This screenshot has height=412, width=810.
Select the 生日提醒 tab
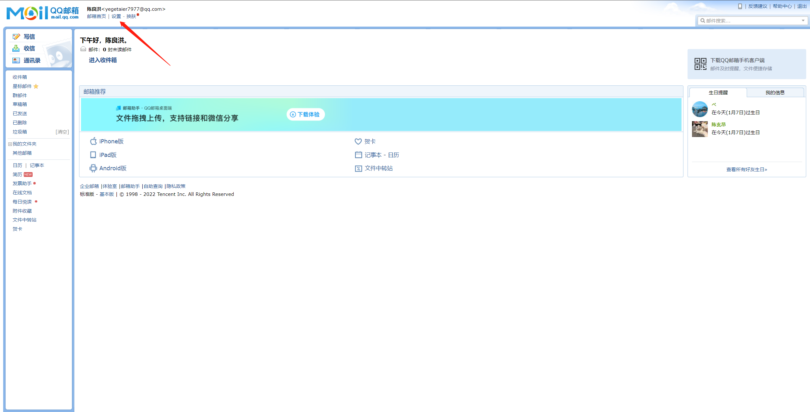point(718,92)
